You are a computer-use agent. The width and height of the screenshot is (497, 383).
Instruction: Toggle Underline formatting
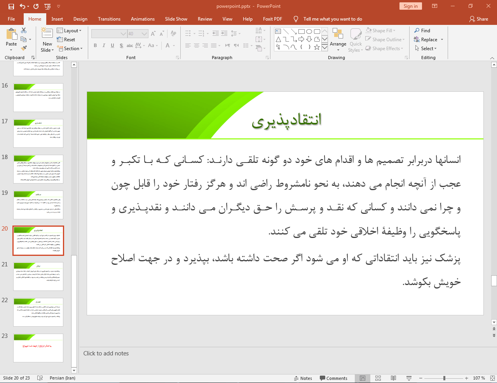tap(112, 45)
